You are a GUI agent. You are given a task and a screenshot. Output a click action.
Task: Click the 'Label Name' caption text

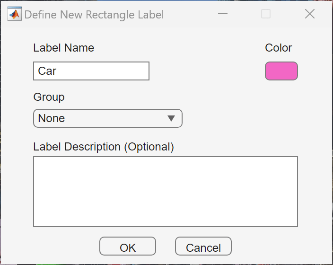coord(63,48)
